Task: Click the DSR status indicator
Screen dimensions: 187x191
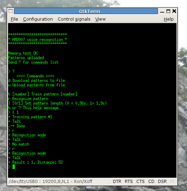Action: [162, 181]
